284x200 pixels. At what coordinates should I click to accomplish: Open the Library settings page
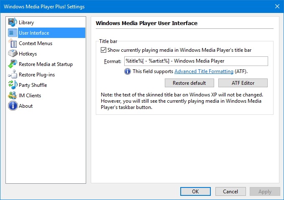[x=26, y=23]
